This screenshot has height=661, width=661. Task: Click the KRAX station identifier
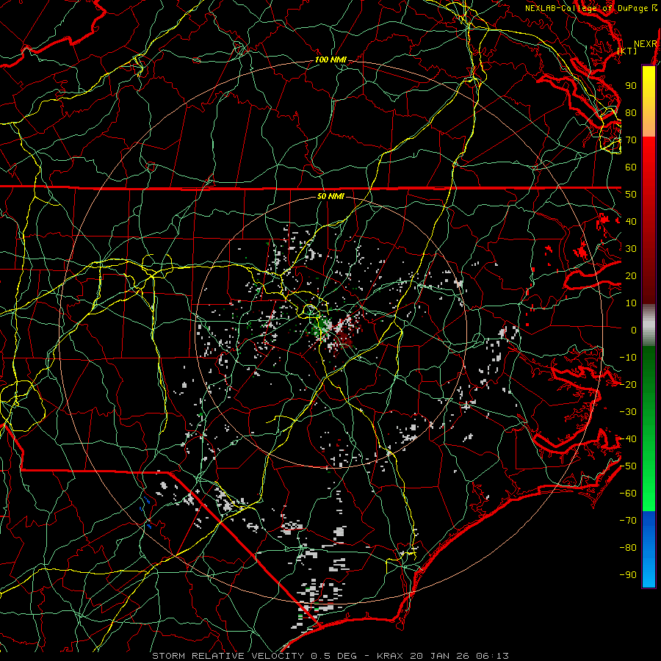(x=390, y=656)
